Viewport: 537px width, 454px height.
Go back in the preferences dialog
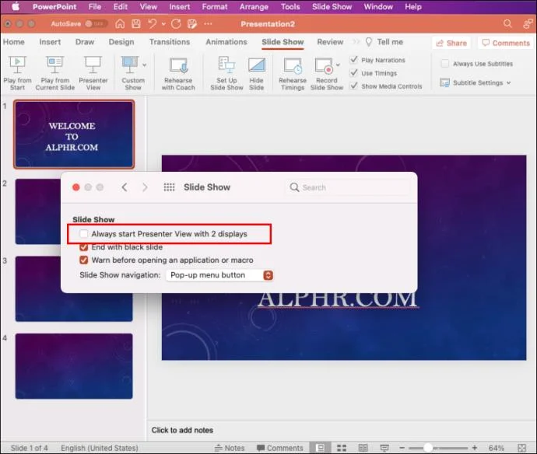125,187
